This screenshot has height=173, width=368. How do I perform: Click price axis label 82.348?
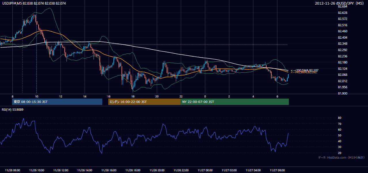coord(343,44)
